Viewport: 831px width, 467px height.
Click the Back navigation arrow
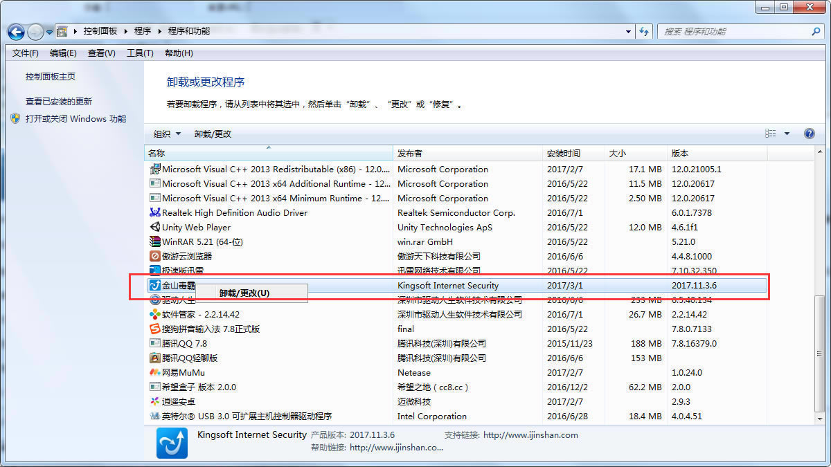point(16,32)
